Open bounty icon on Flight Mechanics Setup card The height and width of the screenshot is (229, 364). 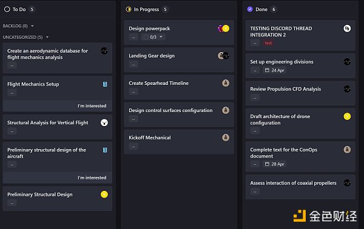click(x=105, y=84)
